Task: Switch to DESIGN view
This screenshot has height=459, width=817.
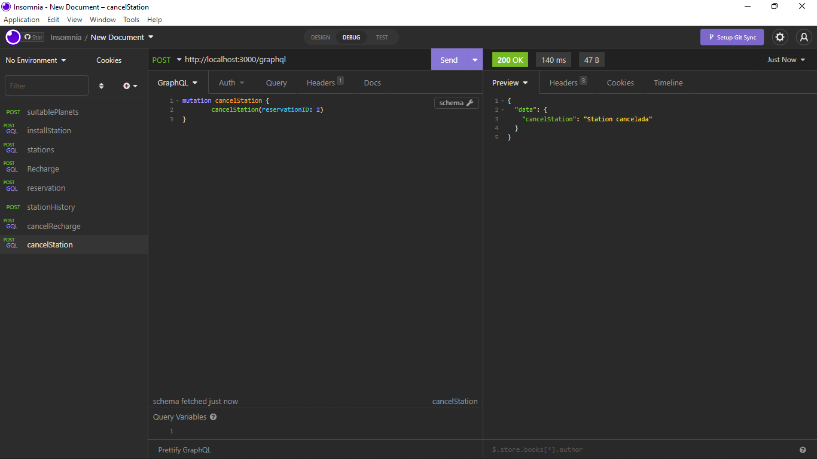Action: point(321,37)
